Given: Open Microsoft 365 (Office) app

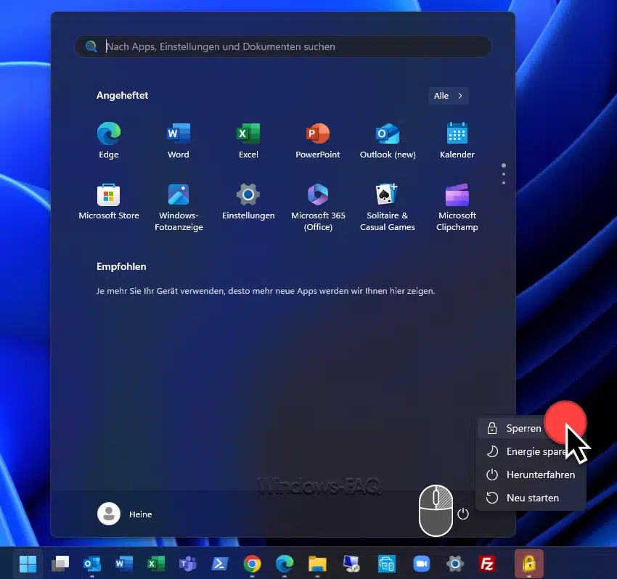Looking at the screenshot, I should point(318,208).
